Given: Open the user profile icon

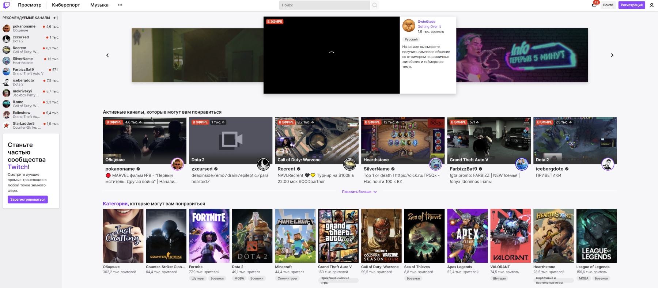Looking at the screenshot, I should click(651, 5).
